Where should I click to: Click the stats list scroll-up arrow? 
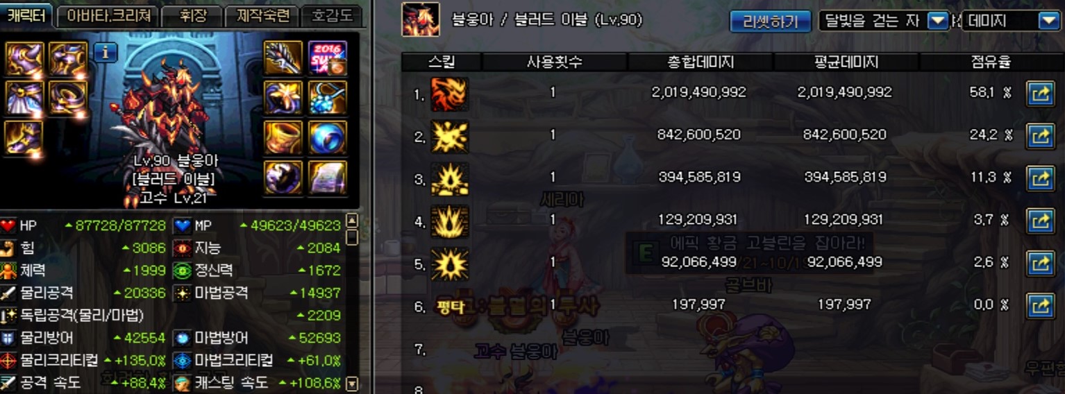(351, 221)
